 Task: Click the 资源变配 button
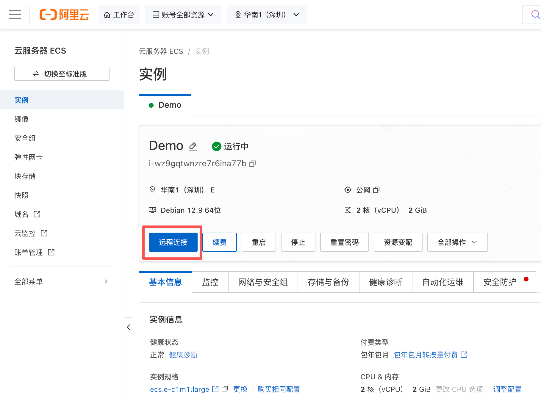point(398,242)
